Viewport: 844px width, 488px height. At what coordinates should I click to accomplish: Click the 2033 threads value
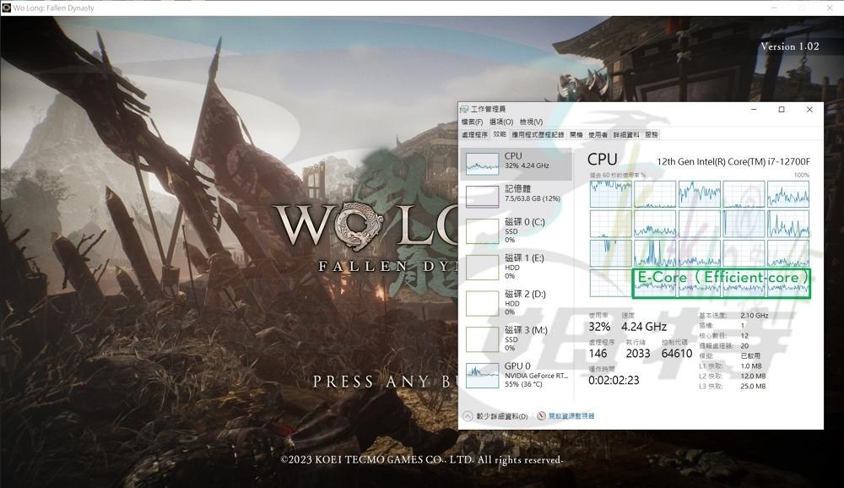[638, 354]
